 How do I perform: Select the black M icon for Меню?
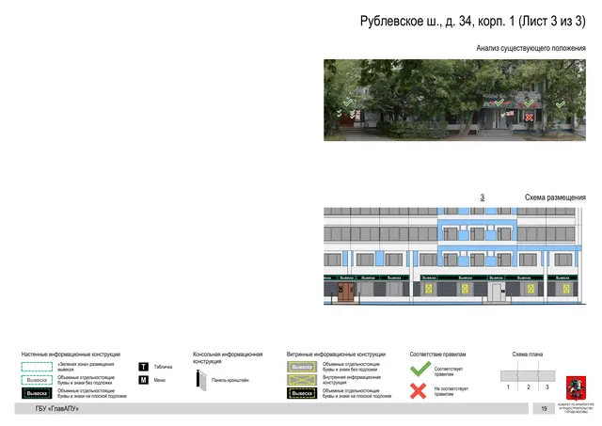pos(144,380)
